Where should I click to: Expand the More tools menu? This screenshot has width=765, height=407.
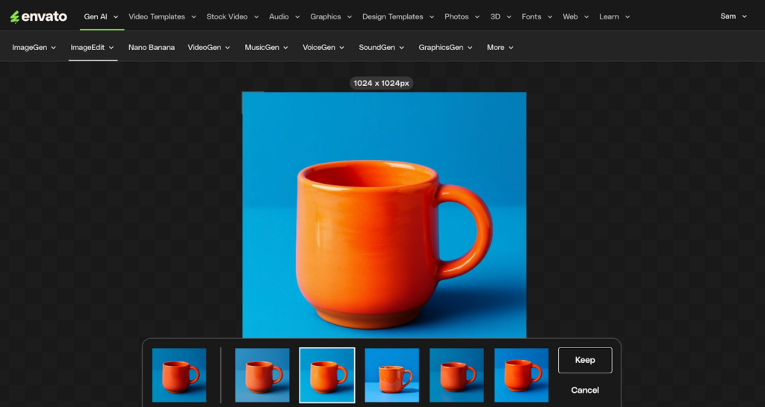500,47
